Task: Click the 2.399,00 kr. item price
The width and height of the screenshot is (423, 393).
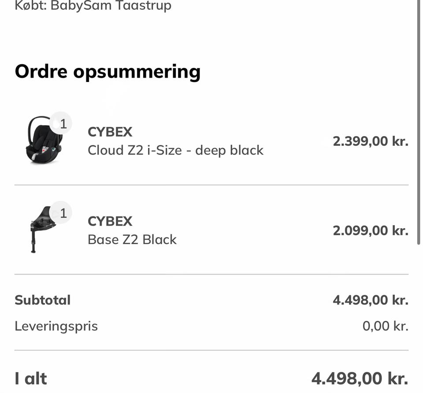Action: (x=370, y=141)
